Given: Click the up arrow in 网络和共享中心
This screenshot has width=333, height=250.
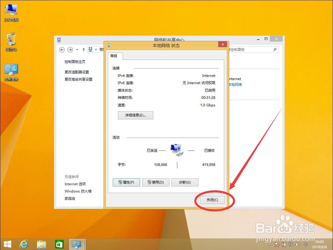Looking at the screenshot, I should (x=84, y=50).
